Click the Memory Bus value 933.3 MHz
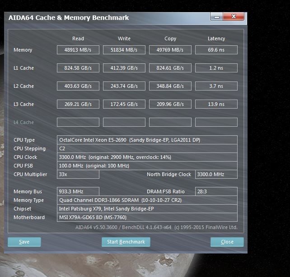 [x=78, y=191]
